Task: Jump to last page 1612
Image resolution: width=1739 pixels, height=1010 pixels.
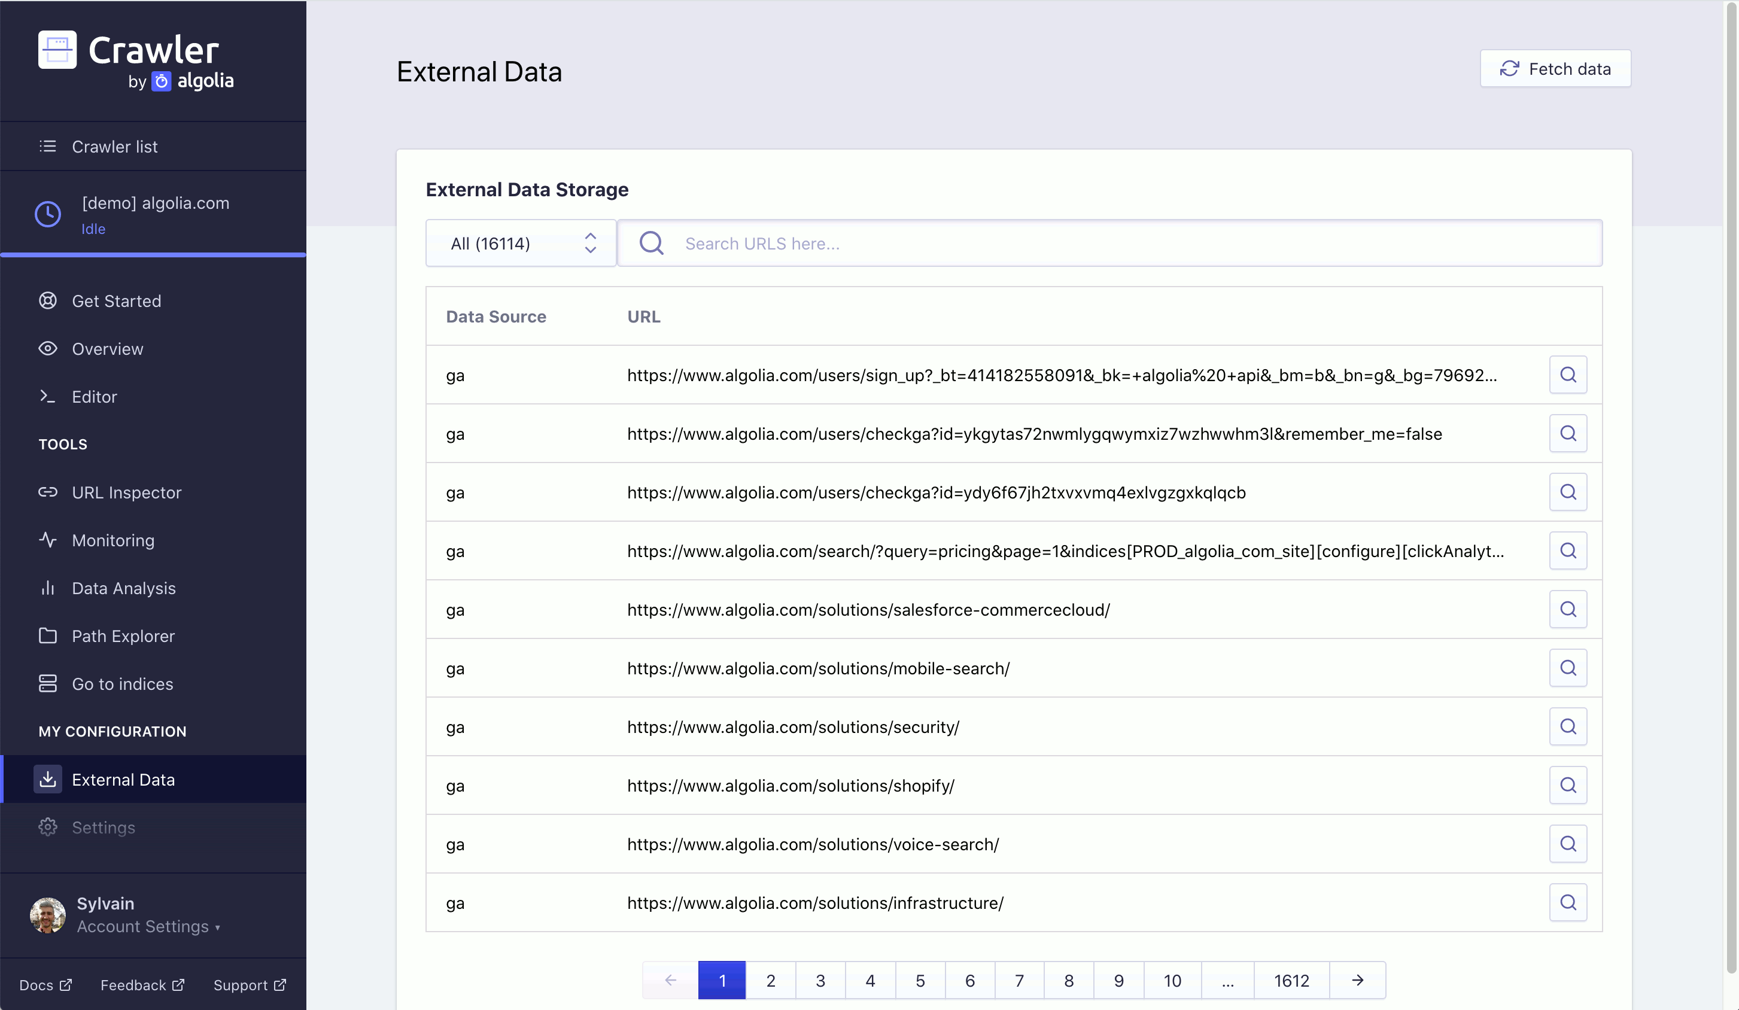Action: (x=1291, y=979)
